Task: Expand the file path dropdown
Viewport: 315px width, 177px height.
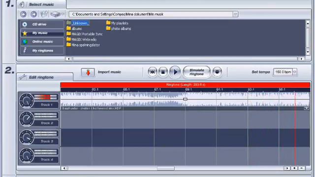Action: click(235, 14)
